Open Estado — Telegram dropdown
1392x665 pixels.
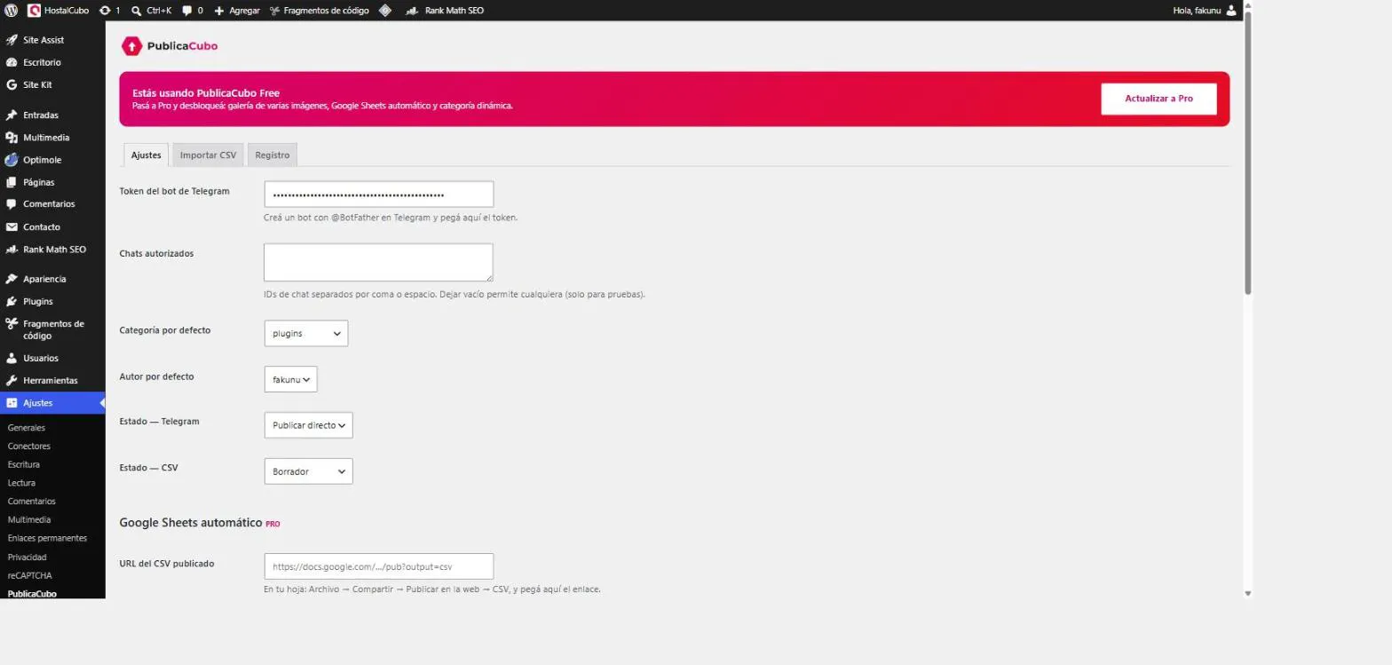click(x=309, y=425)
